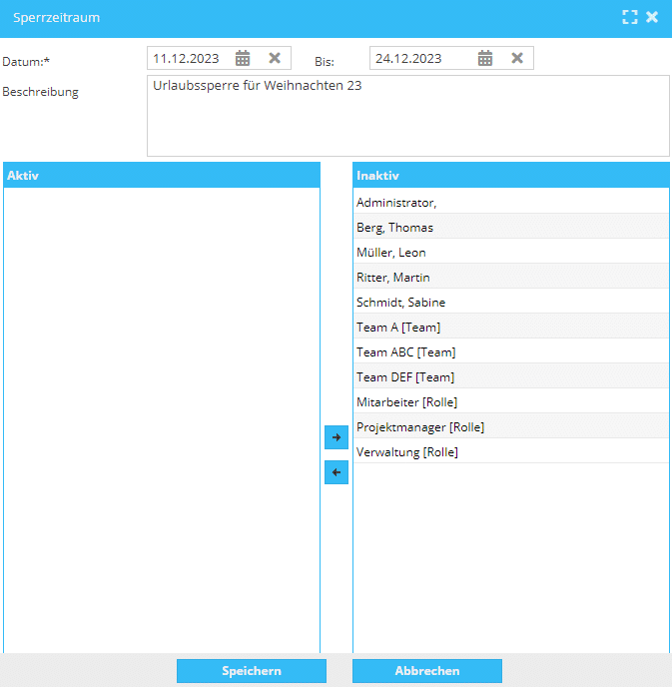Click the Aktiv column header
Viewport: 672px width, 687px height.
point(162,176)
